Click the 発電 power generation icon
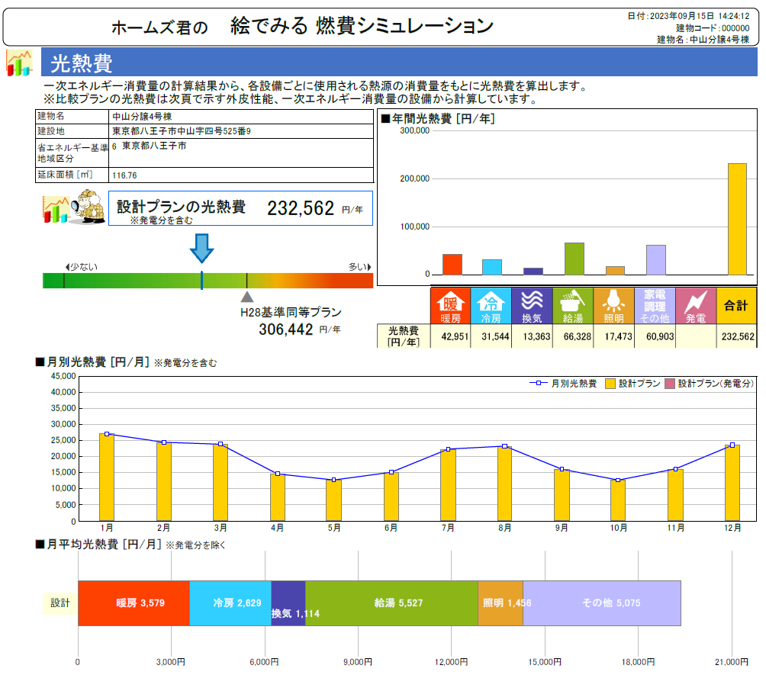766x675 pixels. click(x=696, y=305)
